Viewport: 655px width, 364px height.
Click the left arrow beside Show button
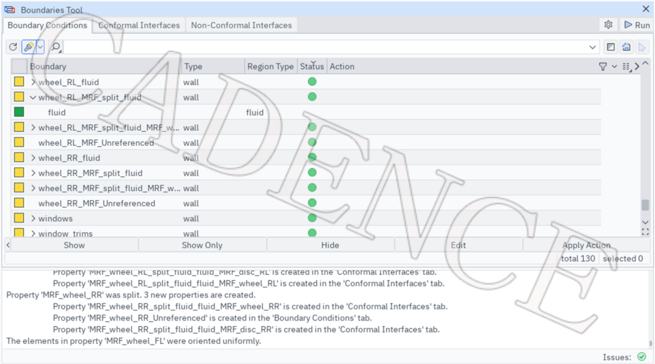click(x=8, y=245)
